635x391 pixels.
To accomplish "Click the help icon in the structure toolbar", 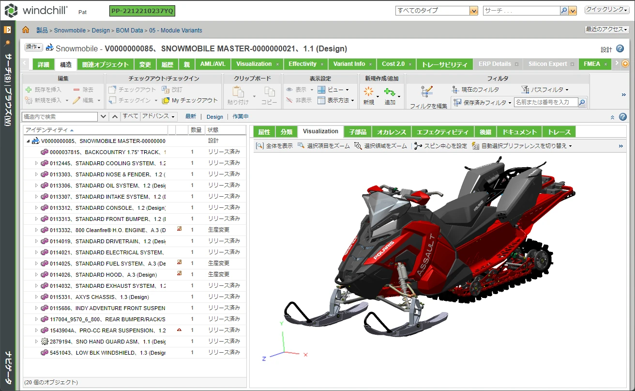I will 623,117.
